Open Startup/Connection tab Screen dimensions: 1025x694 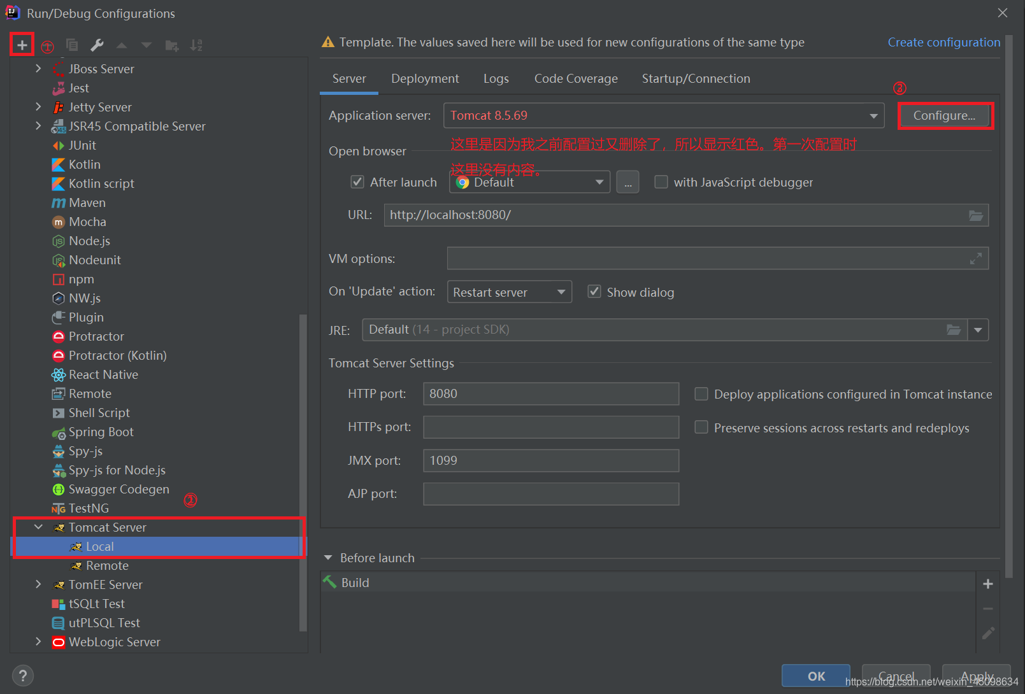pyautogui.click(x=696, y=78)
